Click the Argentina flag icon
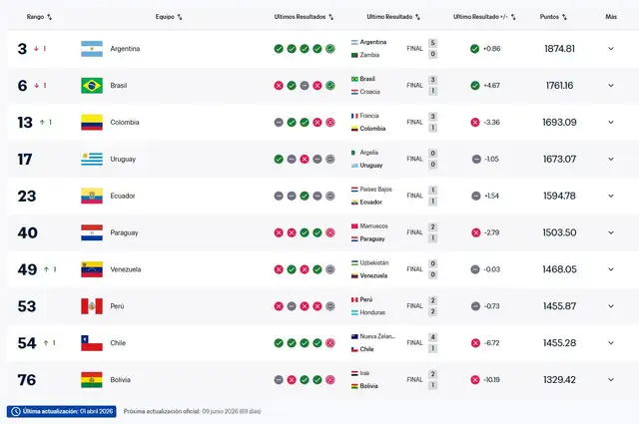Image resolution: width=639 pixels, height=424 pixels. point(92,49)
